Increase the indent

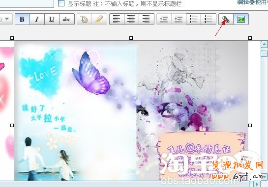pyautogui.click(x=164, y=19)
